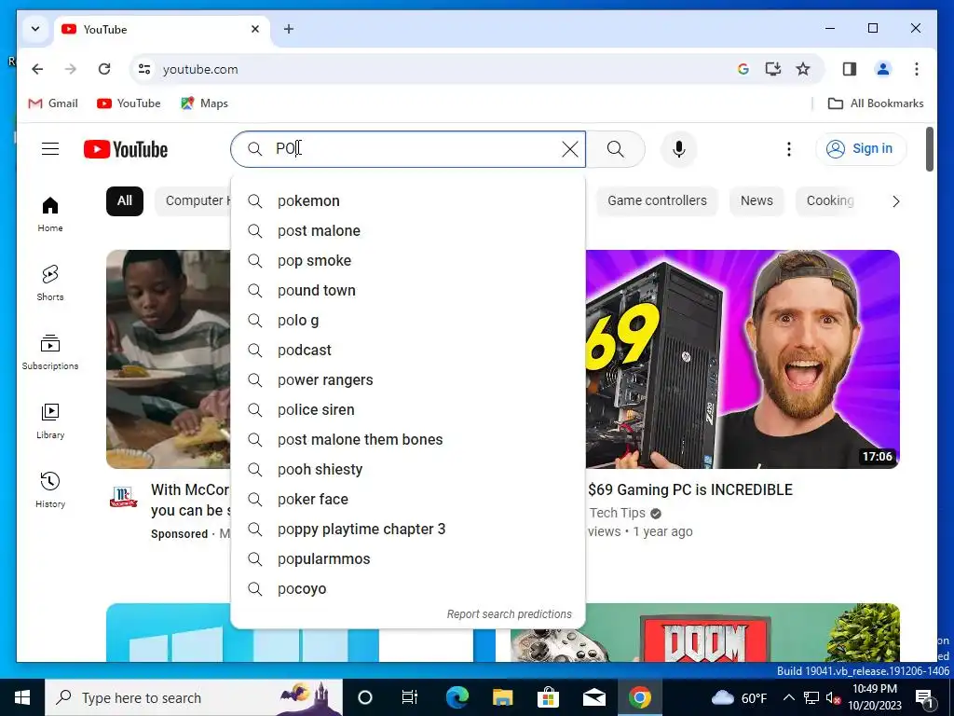
Task: Choose the poker face suggestion
Action: (408, 500)
